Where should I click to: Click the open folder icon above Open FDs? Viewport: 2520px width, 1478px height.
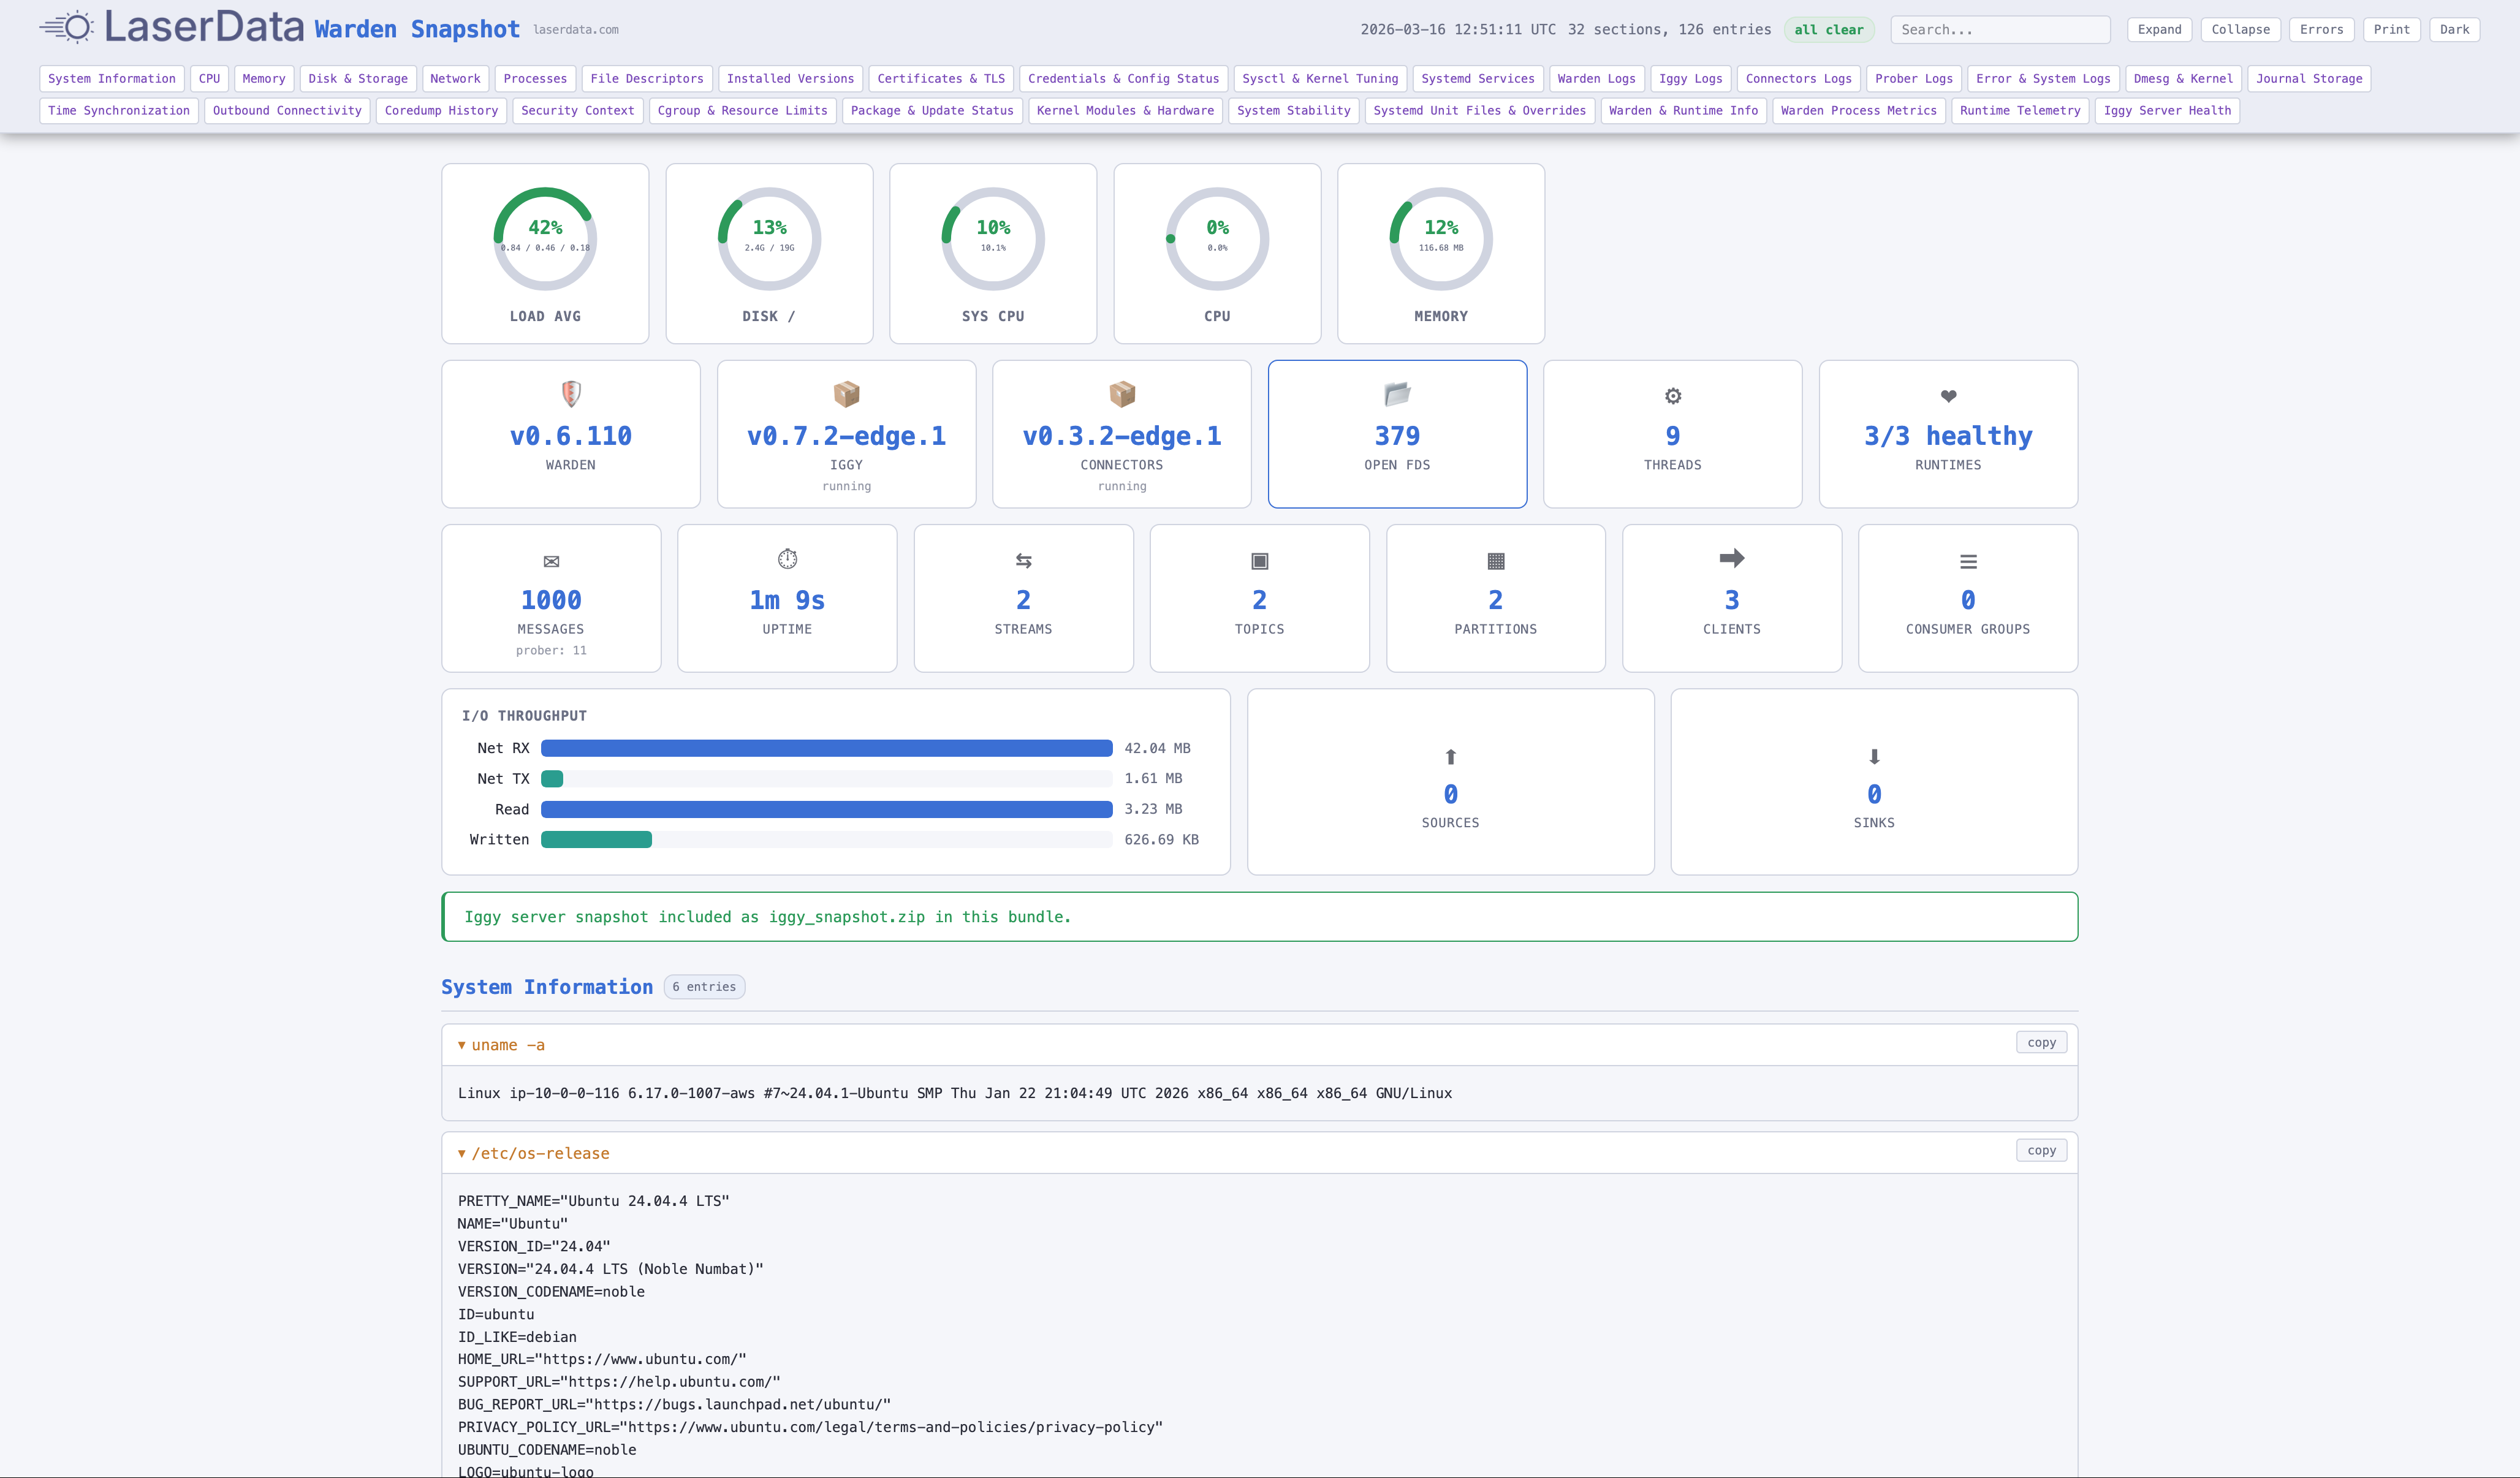point(1397,394)
